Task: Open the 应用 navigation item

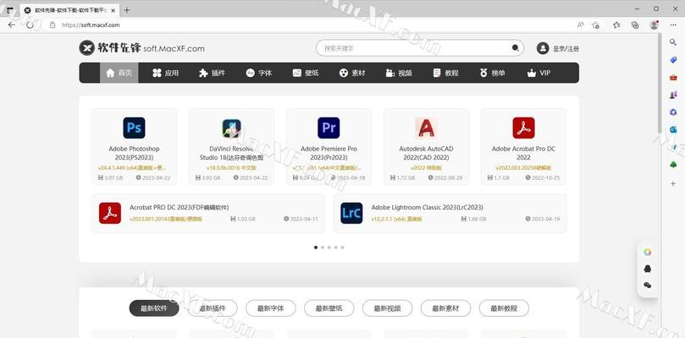Action: [166, 73]
